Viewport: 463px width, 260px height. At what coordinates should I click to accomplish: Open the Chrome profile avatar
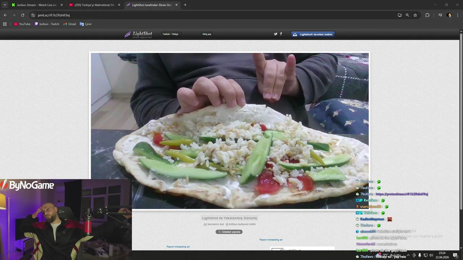(449, 15)
